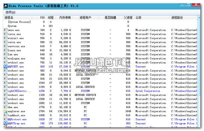Select the winlogon.exe process name
204x131 pixels.
17,58
